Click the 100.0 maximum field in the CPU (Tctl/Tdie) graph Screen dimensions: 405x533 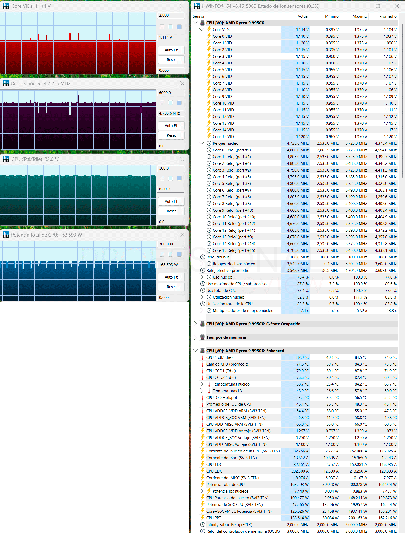pyautogui.click(x=171, y=168)
